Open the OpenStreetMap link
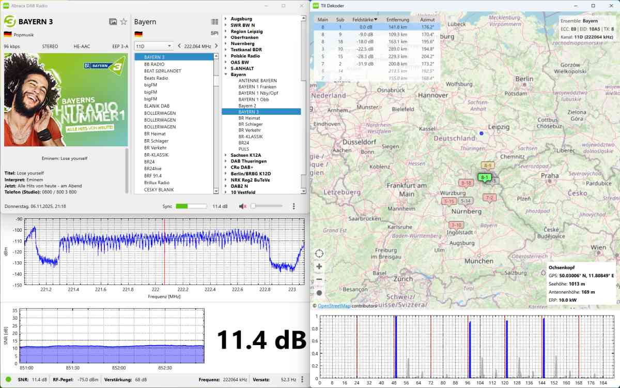The width and height of the screenshot is (620, 388). (334, 306)
